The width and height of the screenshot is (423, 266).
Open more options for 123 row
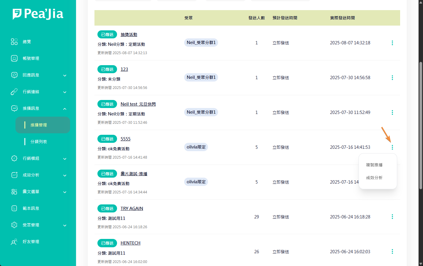click(x=392, y=78)
